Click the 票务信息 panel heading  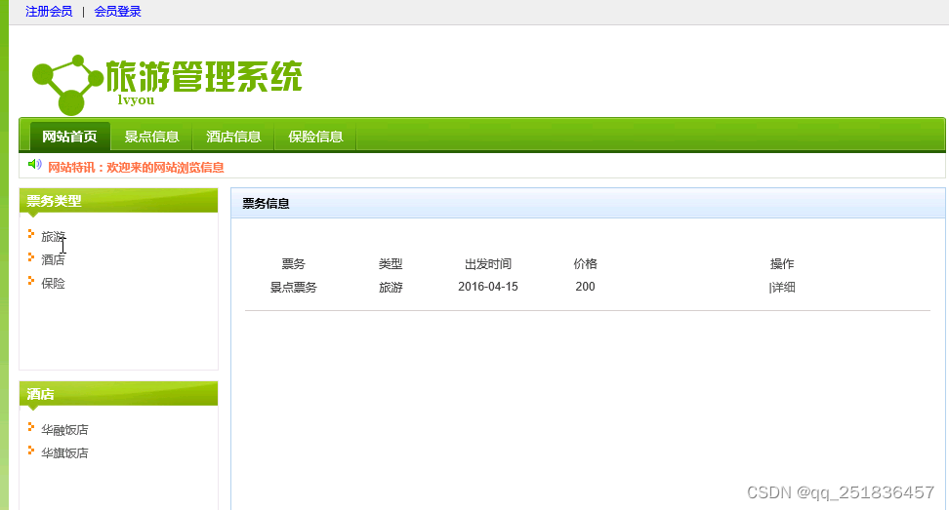pos(267,204)
